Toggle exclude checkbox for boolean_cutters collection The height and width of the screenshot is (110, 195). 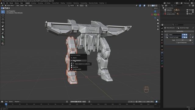[x=187, y=14]
